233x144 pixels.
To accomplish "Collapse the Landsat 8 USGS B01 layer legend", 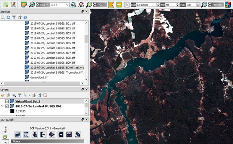I will [x=2, y=106].
